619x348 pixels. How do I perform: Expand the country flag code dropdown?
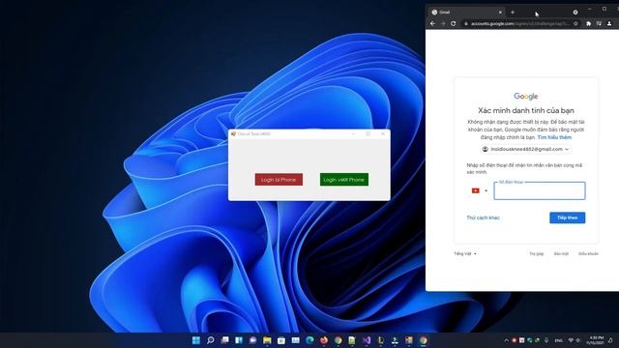[480, 190]
